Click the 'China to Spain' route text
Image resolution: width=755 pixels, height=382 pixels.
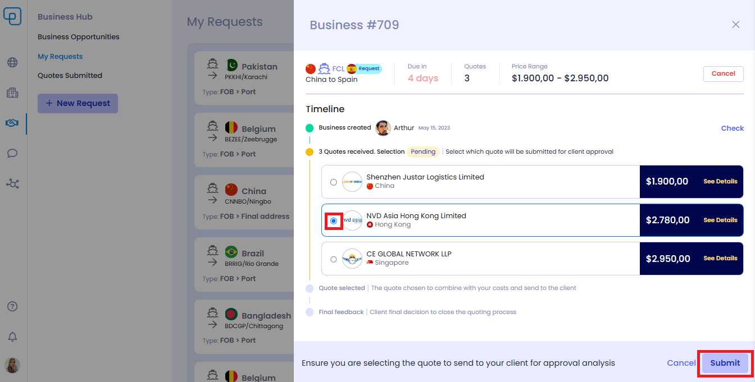point(331,80)
